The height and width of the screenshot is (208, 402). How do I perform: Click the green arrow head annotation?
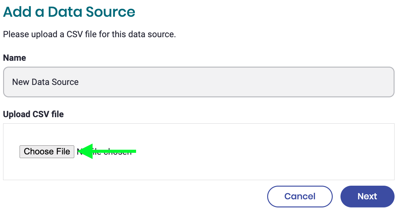tap(85, 151)
